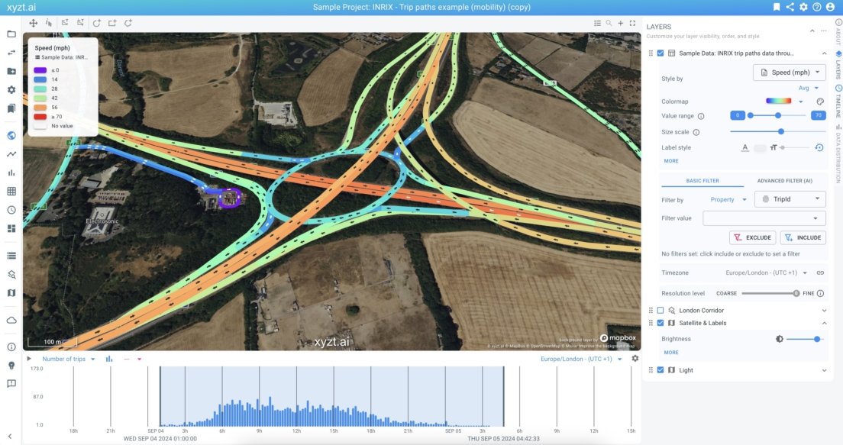843x445 pixels.
Task: Click the settings gear in the left sidebar
Action: [x=11, y=89]
